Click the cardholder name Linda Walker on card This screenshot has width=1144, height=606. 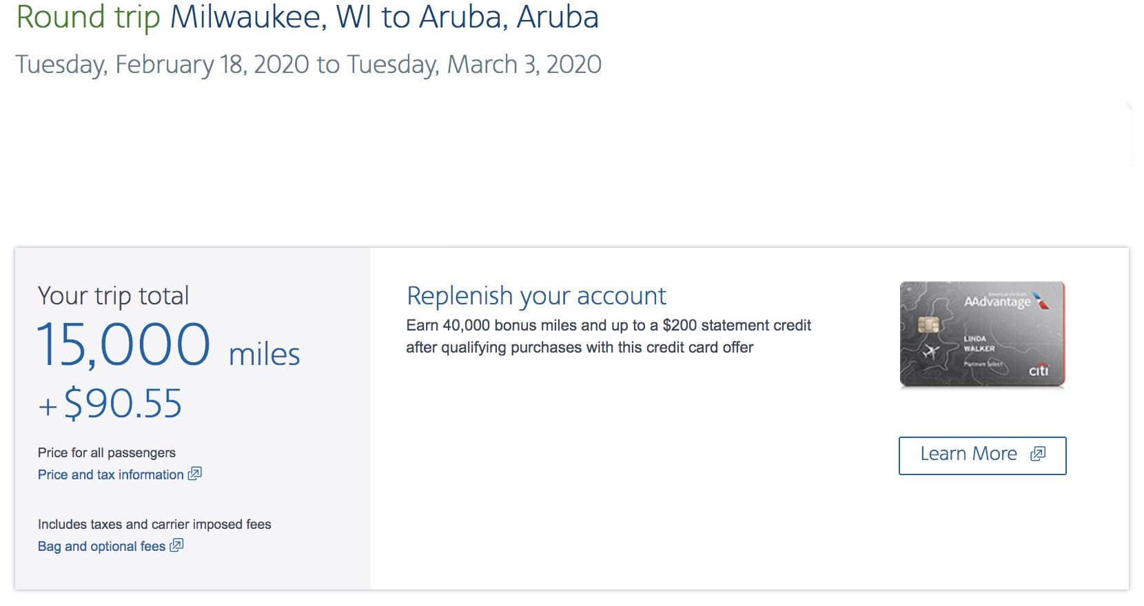tap(979, 344)
